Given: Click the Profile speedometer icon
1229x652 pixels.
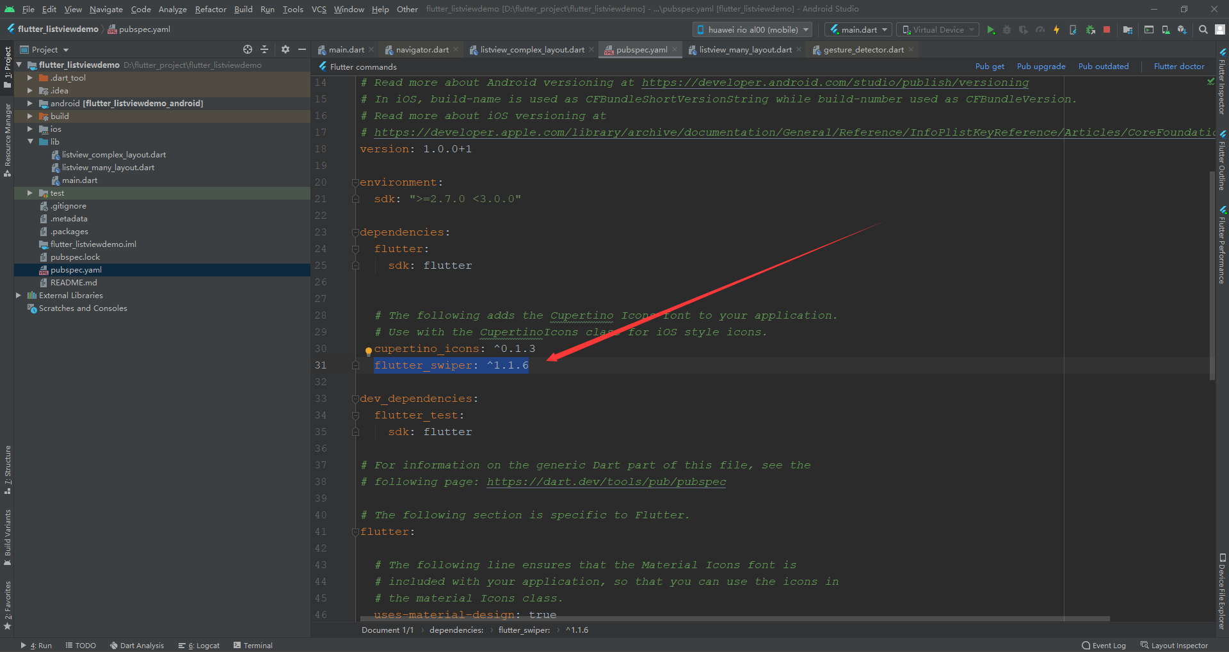Looking at the screenshot, I should (1040, 29).
